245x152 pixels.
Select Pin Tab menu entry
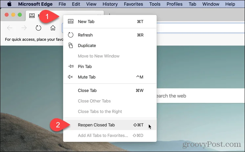point(110,66)
